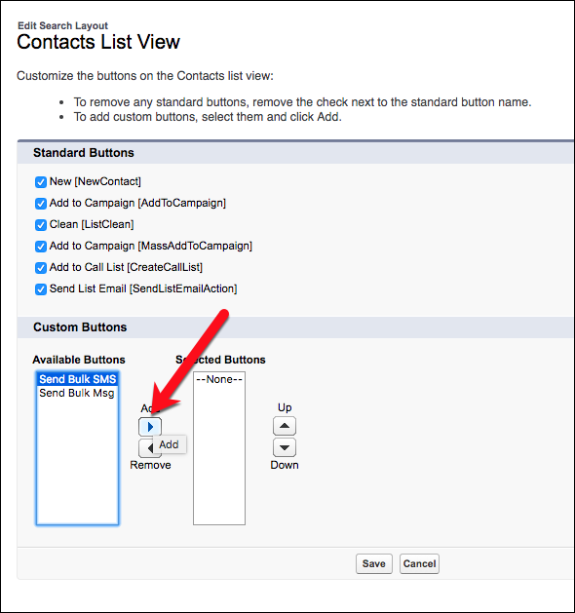Move selection with the Up arrow button

pos(285,426)
